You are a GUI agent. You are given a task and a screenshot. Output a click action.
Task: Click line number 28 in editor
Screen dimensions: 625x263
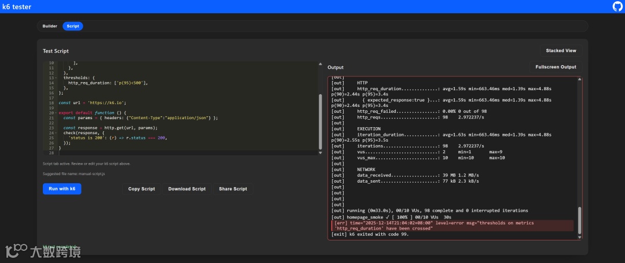(x=50, y=153)
